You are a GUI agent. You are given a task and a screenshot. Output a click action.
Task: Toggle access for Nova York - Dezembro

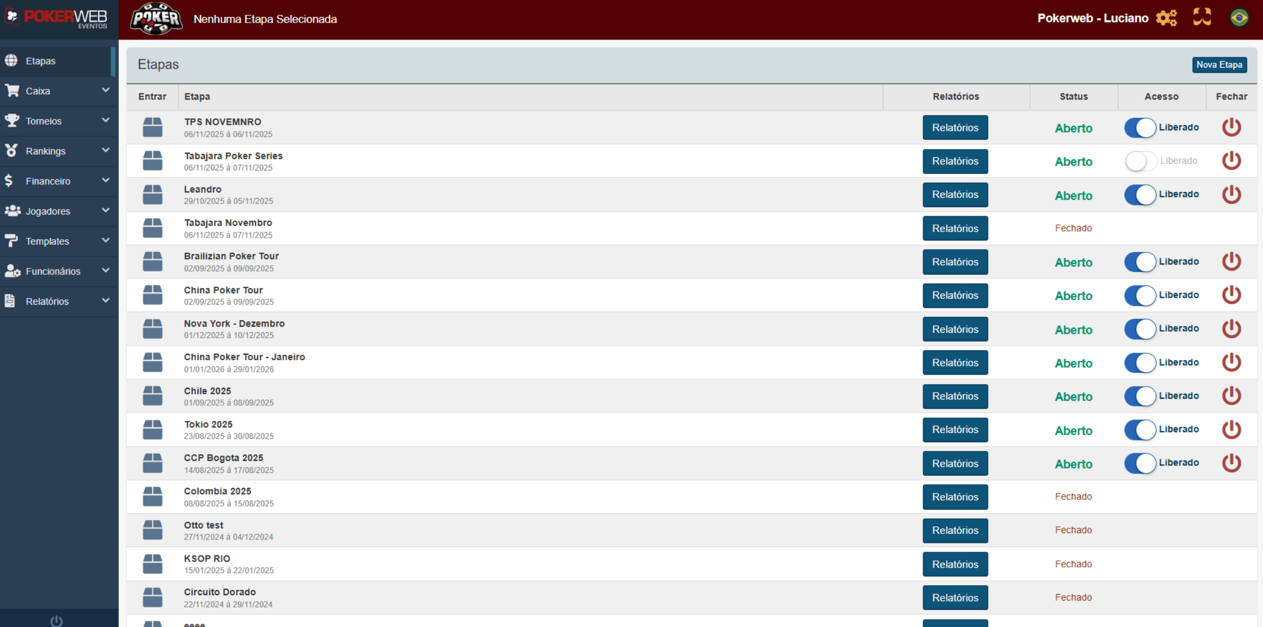click(x=1140, y=329)
